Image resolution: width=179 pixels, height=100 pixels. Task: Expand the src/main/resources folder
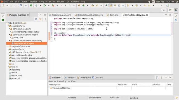(8, 46)
